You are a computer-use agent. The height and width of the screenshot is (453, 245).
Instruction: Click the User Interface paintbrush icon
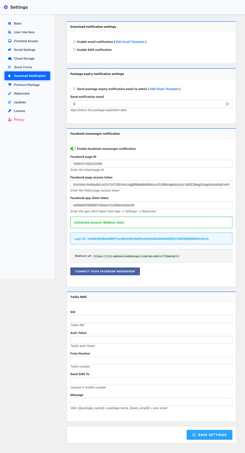(x=10, y=32)
